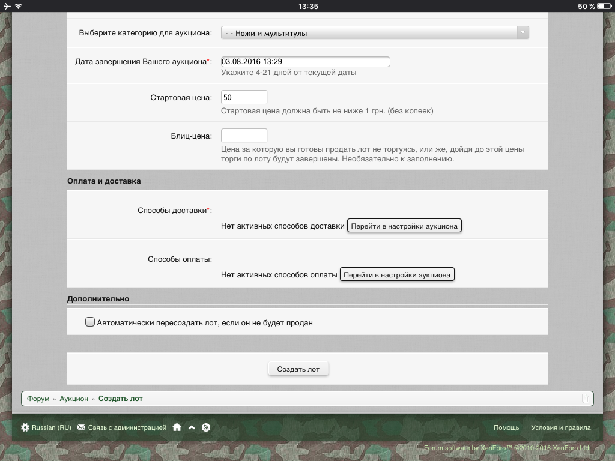
Task: Click the Автоматически пересоздать лот label text
Action: [205, 322]
